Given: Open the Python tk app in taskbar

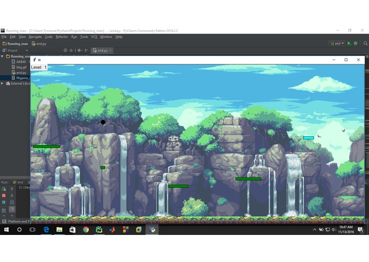Looking at the screenshot, I should coord(152,230).
